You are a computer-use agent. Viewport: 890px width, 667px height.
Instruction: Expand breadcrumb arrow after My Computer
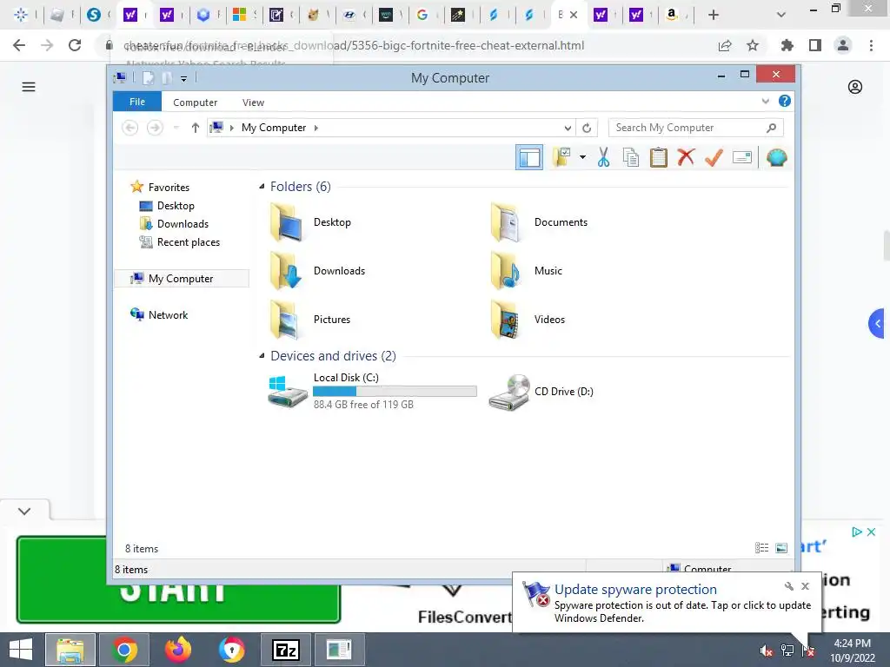tap(316, 128)
